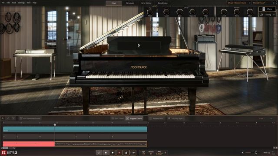Open the Key C Major dropdown
The height and width of the screenshot is (156, 278).
[x=159, y=153]
